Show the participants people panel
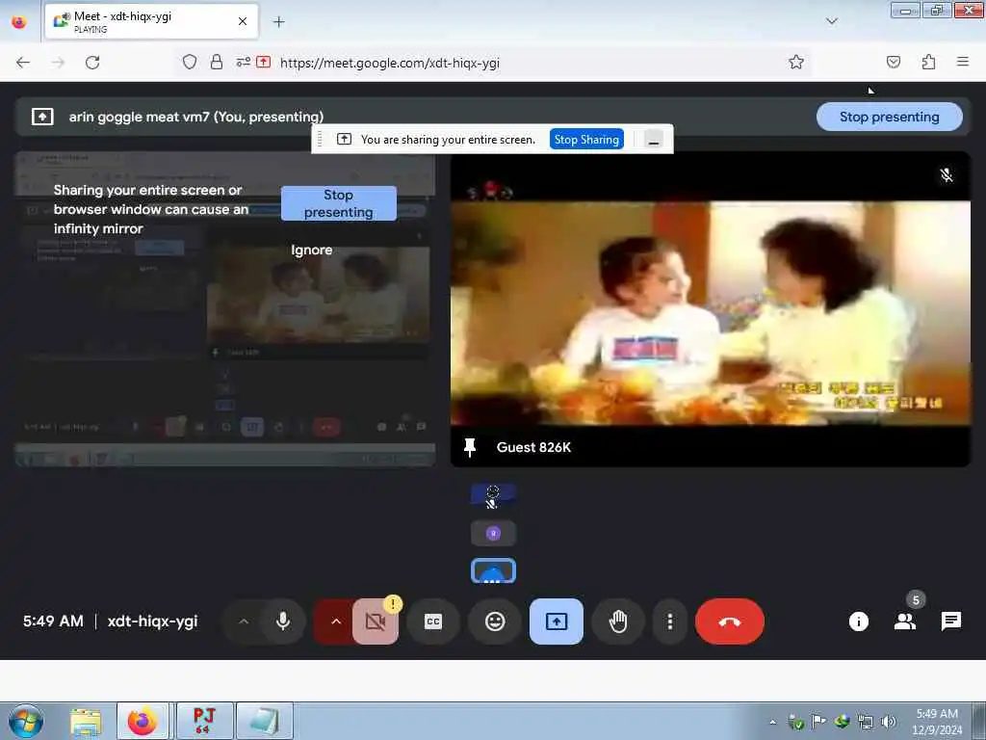 pyautogui.click(x=905, y=621)
